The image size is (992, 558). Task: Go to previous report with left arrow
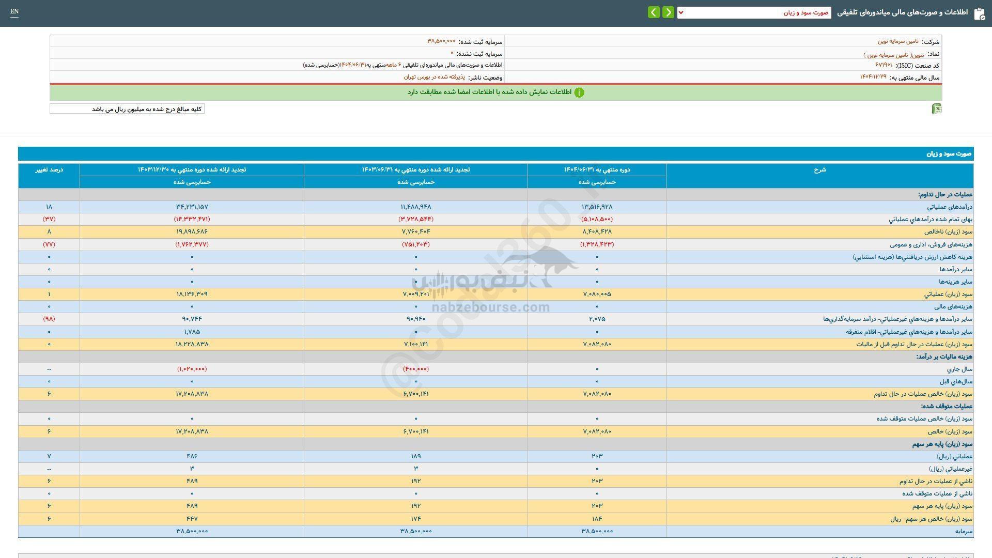[654, 12]
